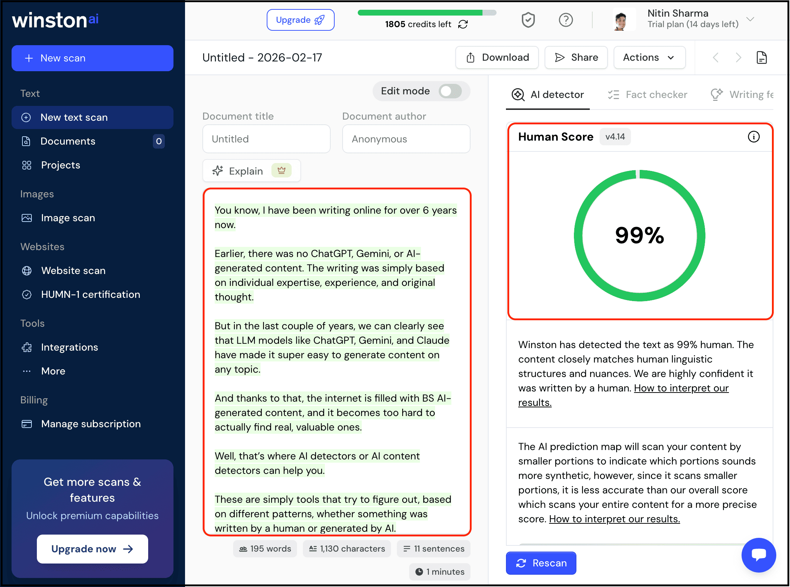Click the sentence starting 'You know, I have'
The height and width of the screenshot is (587, 790).
[x=336, y=218]
